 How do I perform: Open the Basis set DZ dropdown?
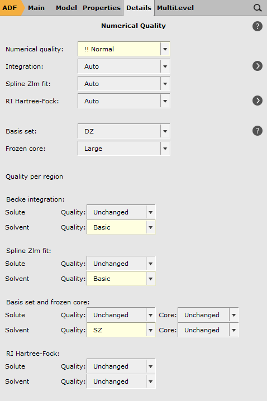[124, 131]
